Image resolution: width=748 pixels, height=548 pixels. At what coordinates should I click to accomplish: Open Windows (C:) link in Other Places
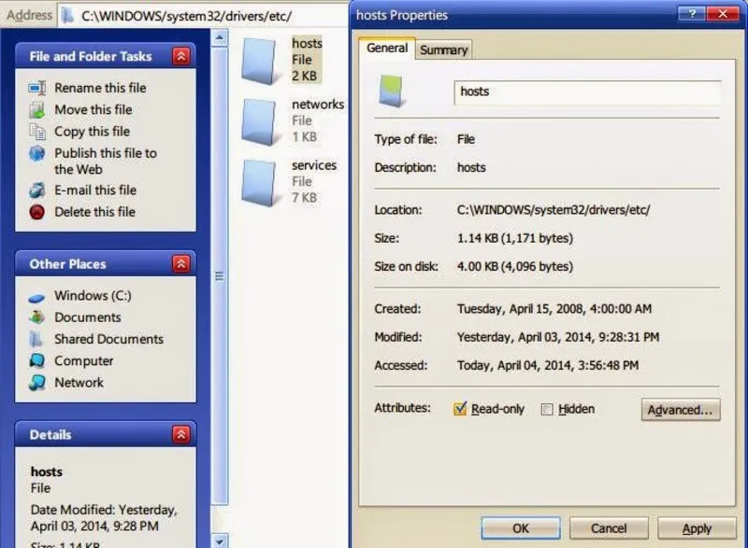pyautogui.click(x=93, y=296)
